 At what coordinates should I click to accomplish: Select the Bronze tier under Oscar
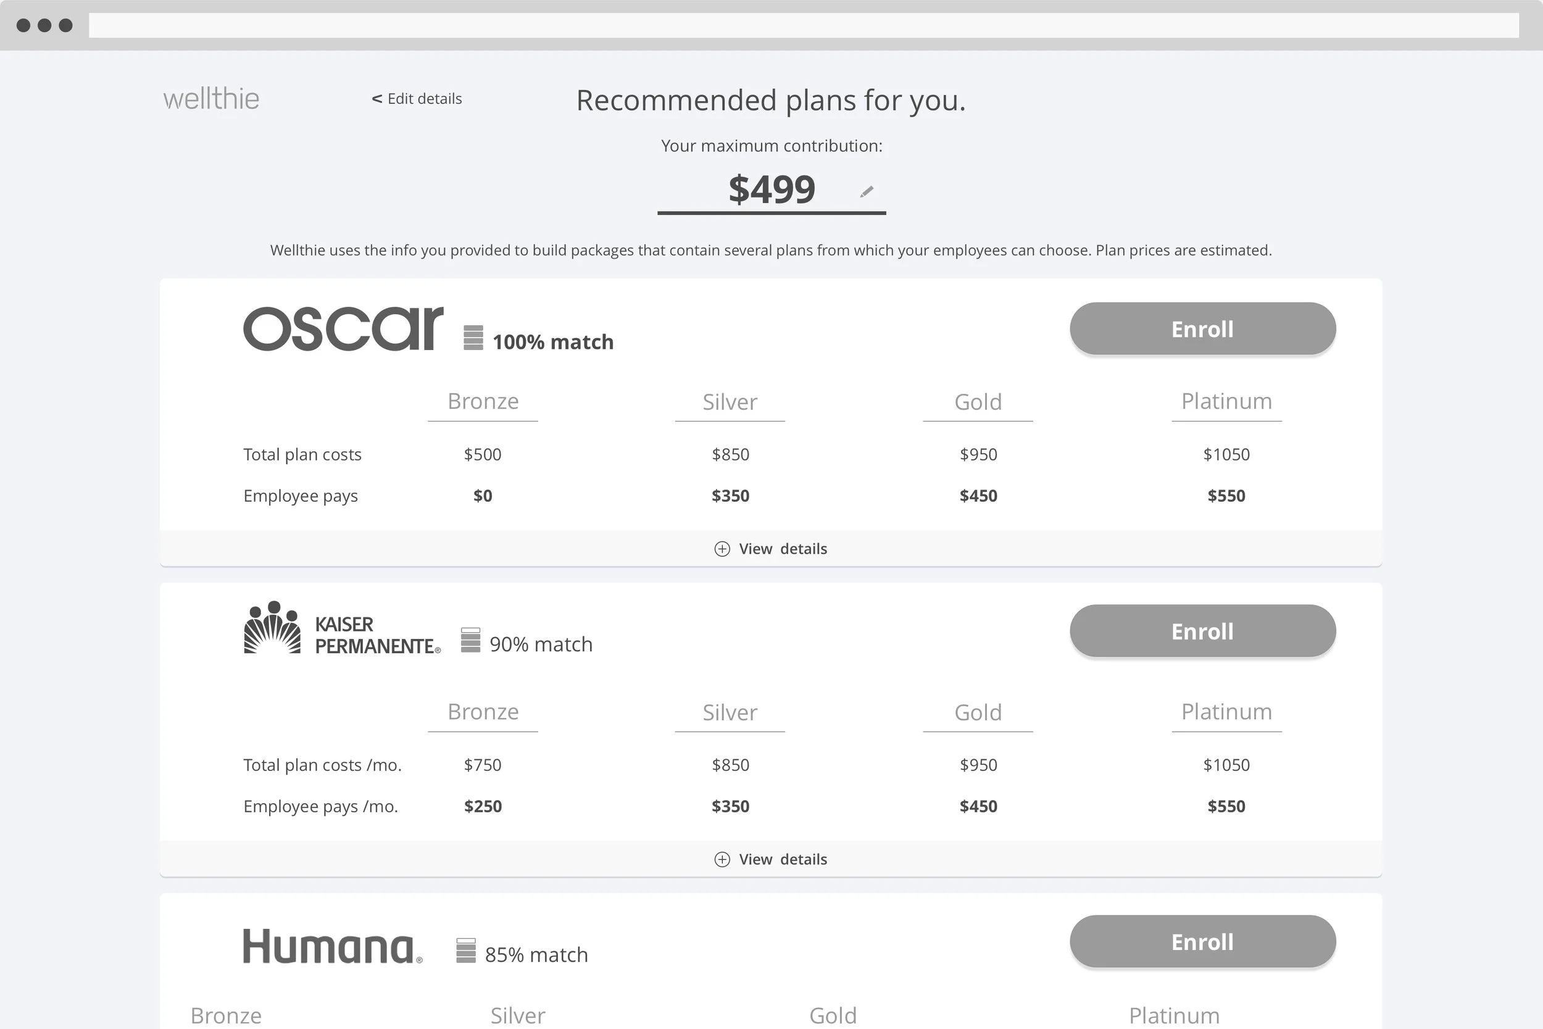pos(483,401)
